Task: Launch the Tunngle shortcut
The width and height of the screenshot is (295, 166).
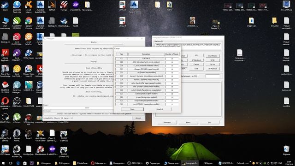Action: click(x=64, y=6)
